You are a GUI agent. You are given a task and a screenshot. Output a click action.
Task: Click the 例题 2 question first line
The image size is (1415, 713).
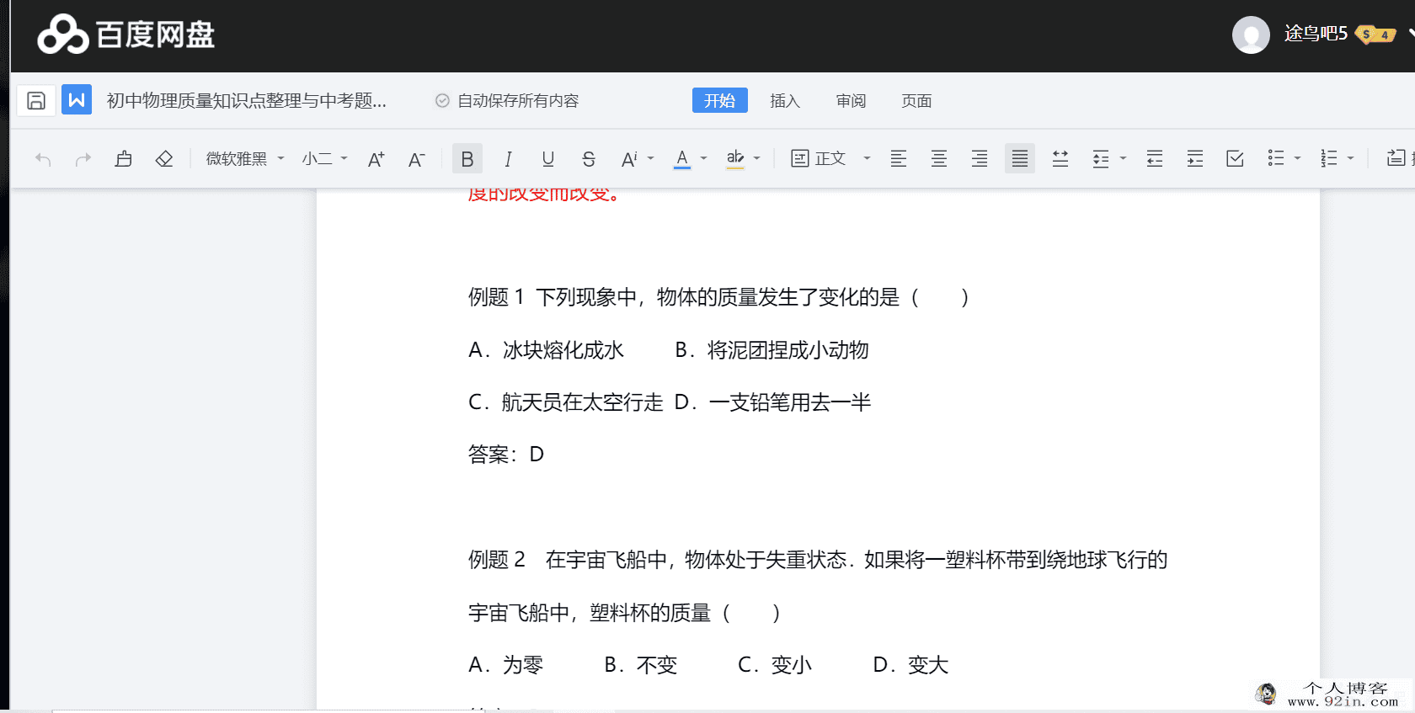pyautogui.click(x=818, y=560)
